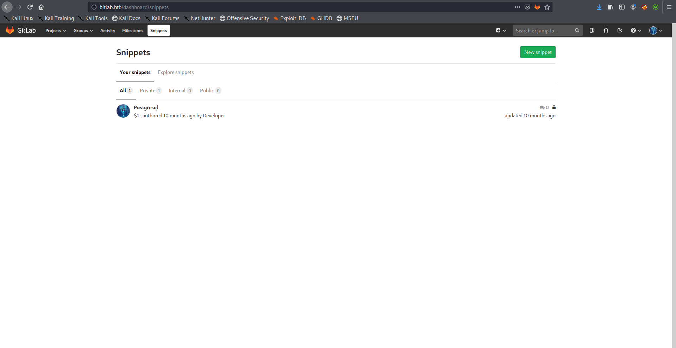Open the user profile avatar dropdown
Image resolution: width=676 pixels, height=348 pixels.
click(x=656, y=31)
